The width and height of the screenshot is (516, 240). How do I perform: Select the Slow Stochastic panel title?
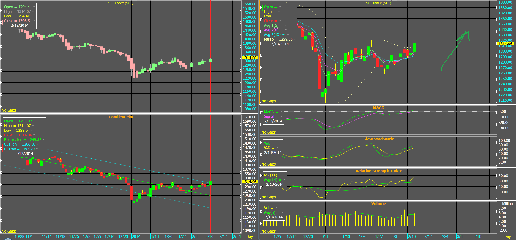tap(378, 139)
